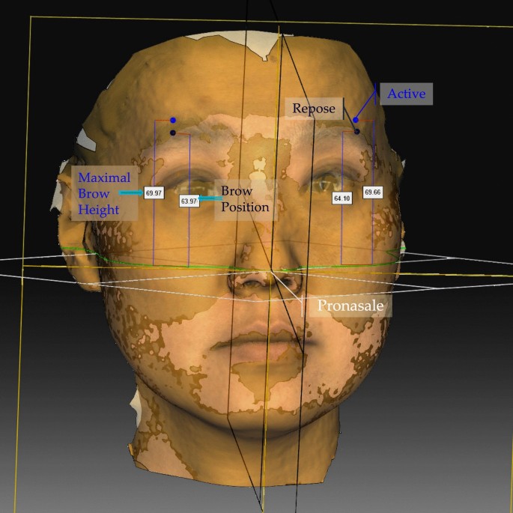The height and width of the screenshot is (513, 513).
Task: Click the 63.97 measurement value box
Action: [x=189, y=201]
